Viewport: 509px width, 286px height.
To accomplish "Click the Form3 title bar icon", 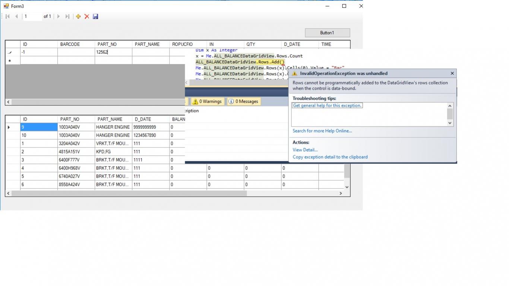I will coord(6,6).
